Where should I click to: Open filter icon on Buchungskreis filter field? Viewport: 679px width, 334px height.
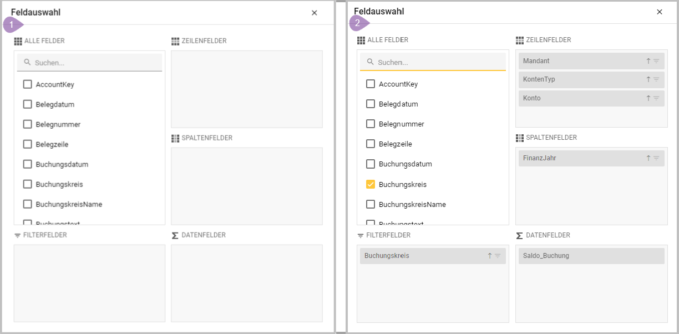point(498,256)
